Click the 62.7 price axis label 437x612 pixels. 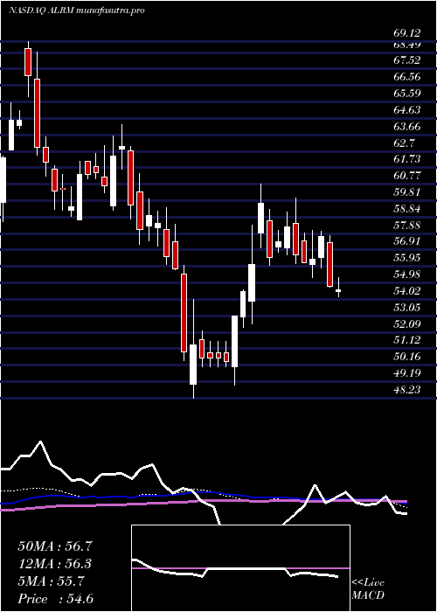click(x=404, y=143)
